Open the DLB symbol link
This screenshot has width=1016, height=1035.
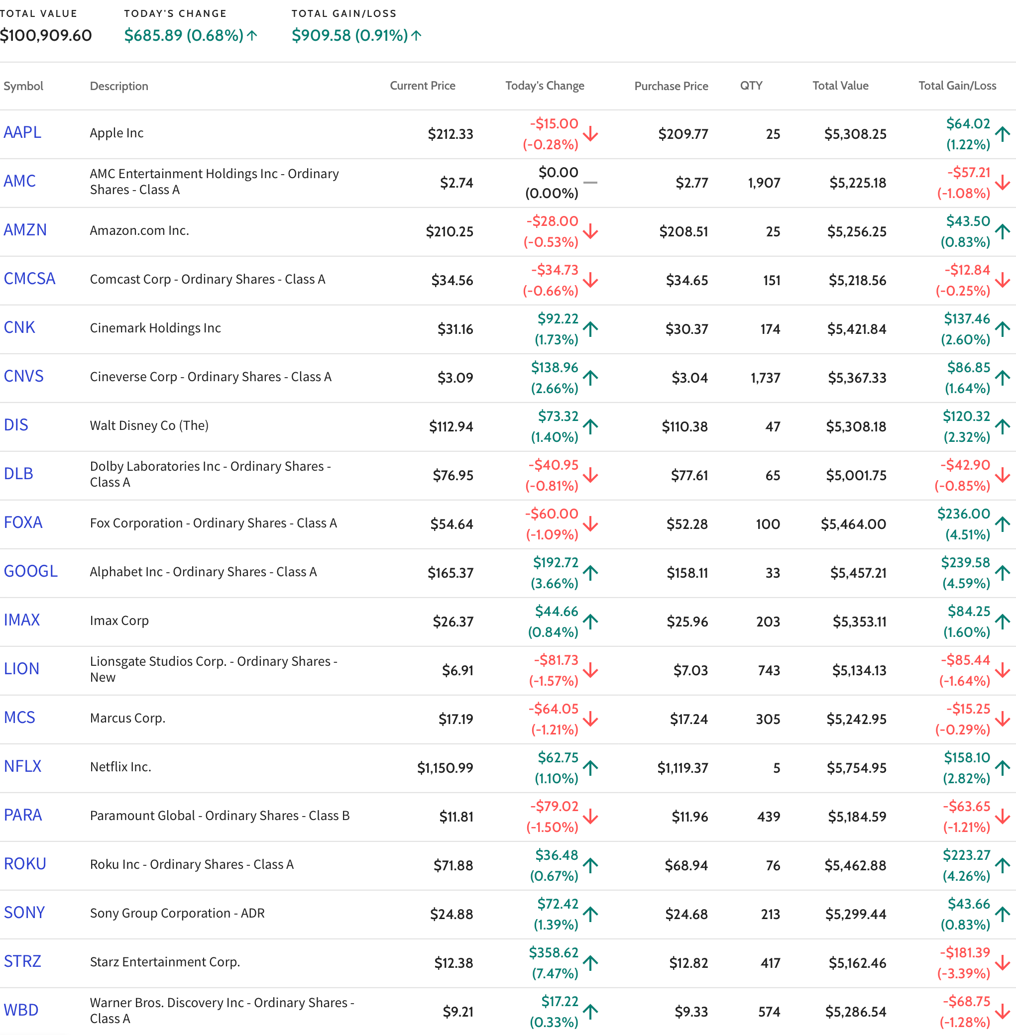click(x=19, y=474)
